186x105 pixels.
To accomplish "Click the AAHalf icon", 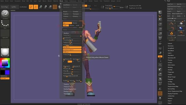I will click(160, 34).
